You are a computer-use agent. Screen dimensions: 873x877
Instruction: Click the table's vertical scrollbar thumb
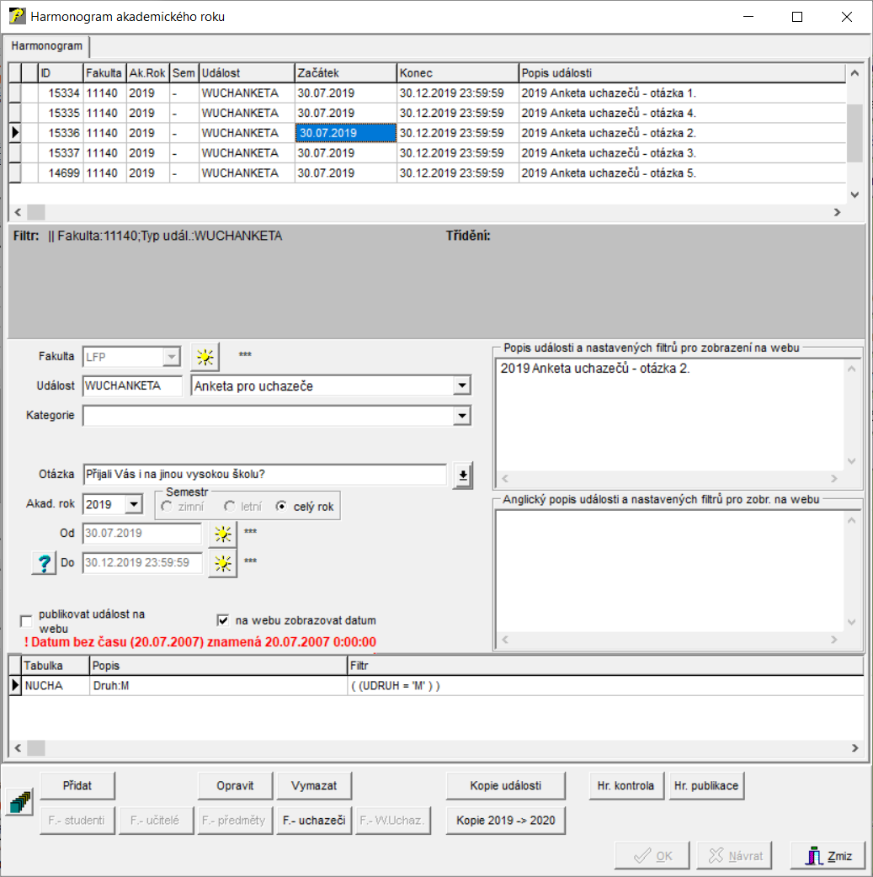click(854, 132)
